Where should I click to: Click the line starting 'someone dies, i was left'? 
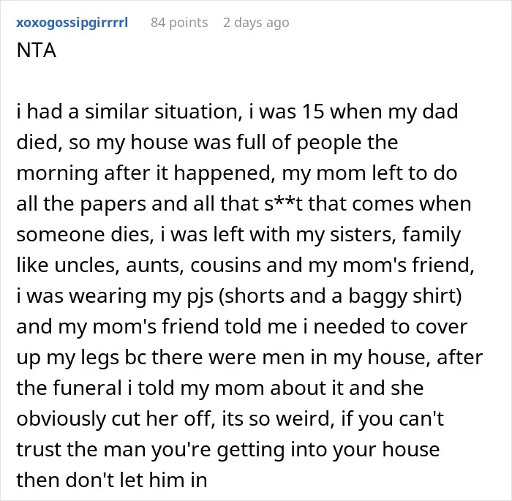click(238, 235)
